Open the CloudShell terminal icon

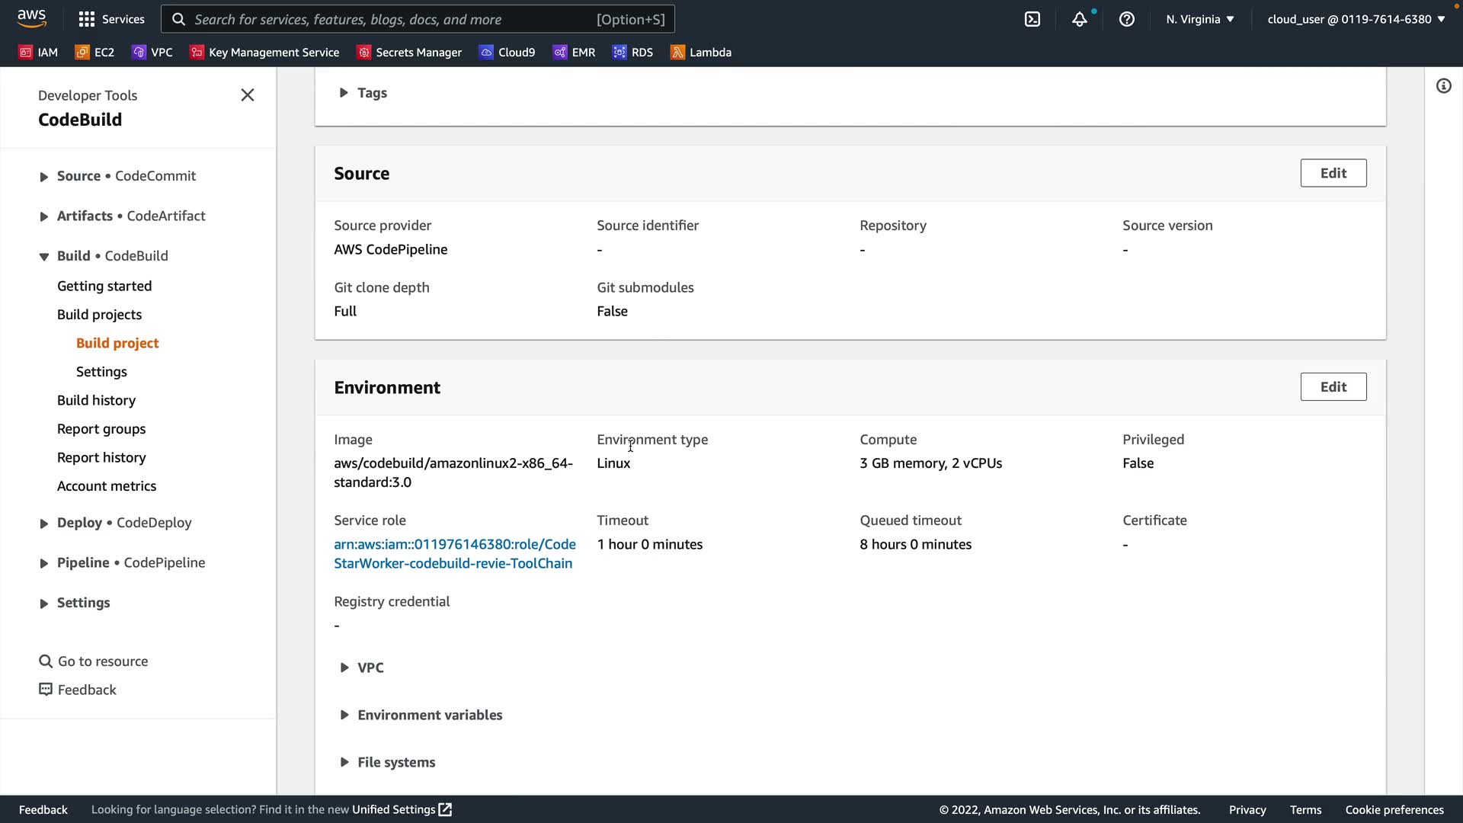click(1032, 19)
